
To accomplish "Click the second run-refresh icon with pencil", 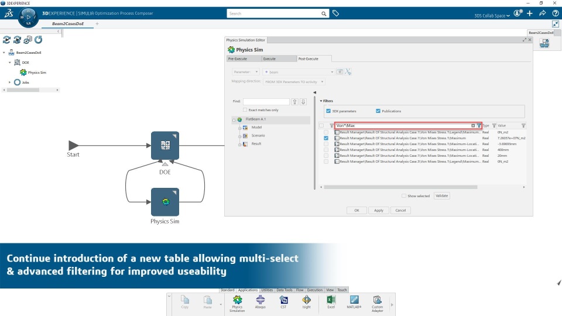I will 17,40.
